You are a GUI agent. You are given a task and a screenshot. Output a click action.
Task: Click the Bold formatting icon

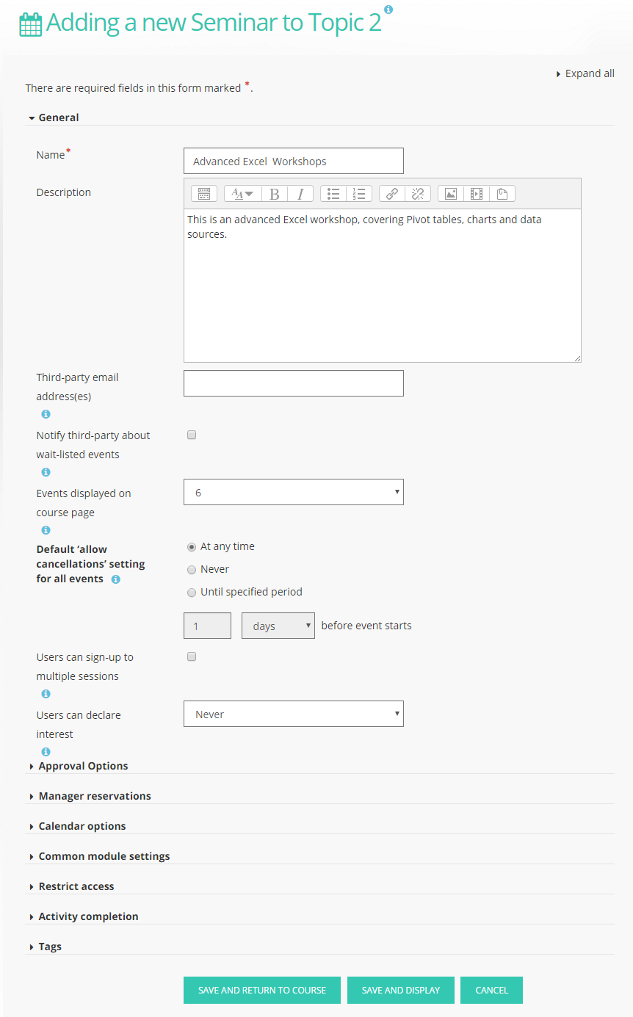point(275,194)
